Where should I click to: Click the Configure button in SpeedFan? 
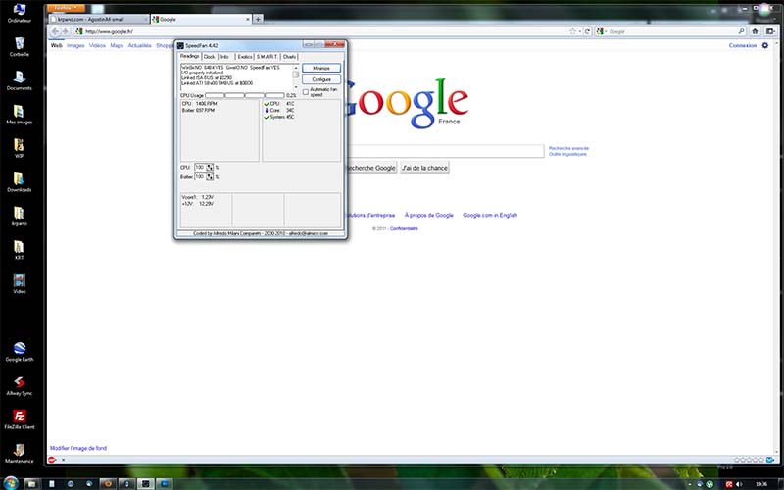(321, 79)
